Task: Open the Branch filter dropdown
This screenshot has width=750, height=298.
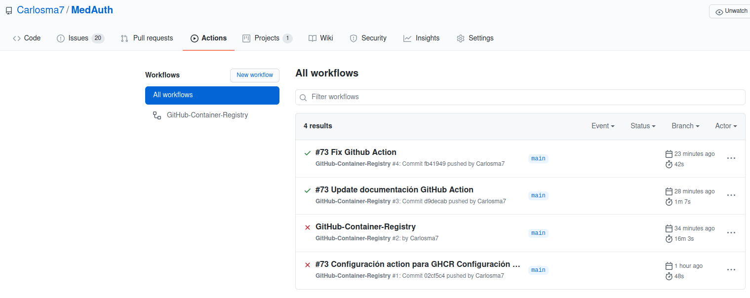Action: click(x=685, y=126)
